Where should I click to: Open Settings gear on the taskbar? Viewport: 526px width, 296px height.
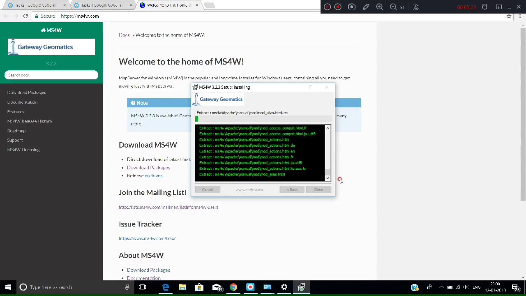284,287
